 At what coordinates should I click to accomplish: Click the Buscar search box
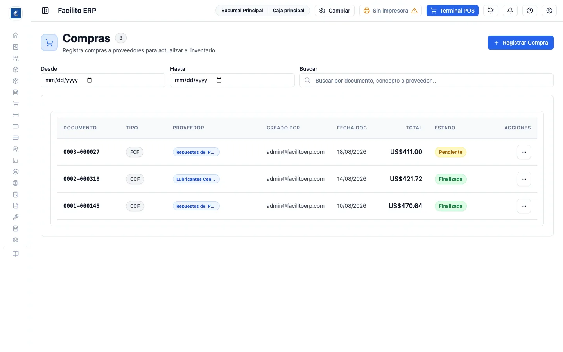pyautogui.click(x=427, y=80)
